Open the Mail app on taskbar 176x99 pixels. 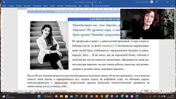tap(71, 96)
